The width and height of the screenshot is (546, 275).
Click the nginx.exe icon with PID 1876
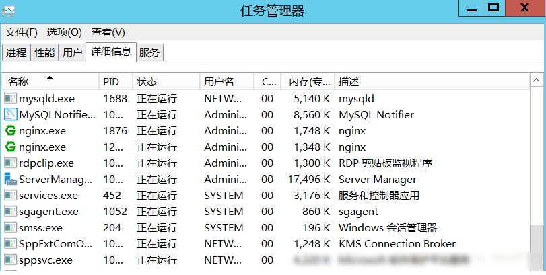[11, 131]
